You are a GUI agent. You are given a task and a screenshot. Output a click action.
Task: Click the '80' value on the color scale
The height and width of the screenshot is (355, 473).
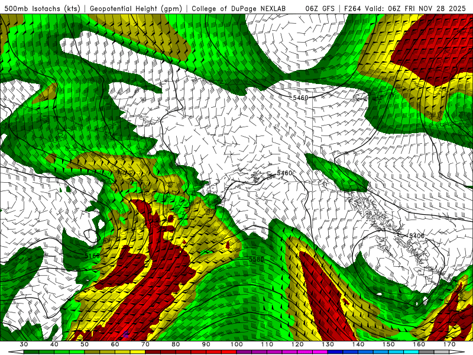tap(176, 344)
